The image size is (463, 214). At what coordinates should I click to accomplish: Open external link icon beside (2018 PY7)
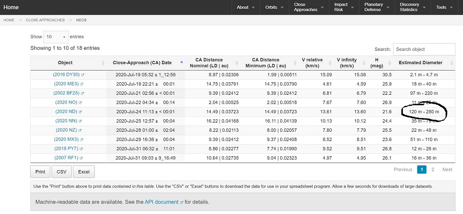coord(82,149)
